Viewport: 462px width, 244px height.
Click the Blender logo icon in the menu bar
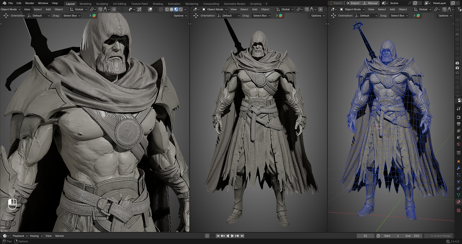pyautogui.click(x=4, y=3)
